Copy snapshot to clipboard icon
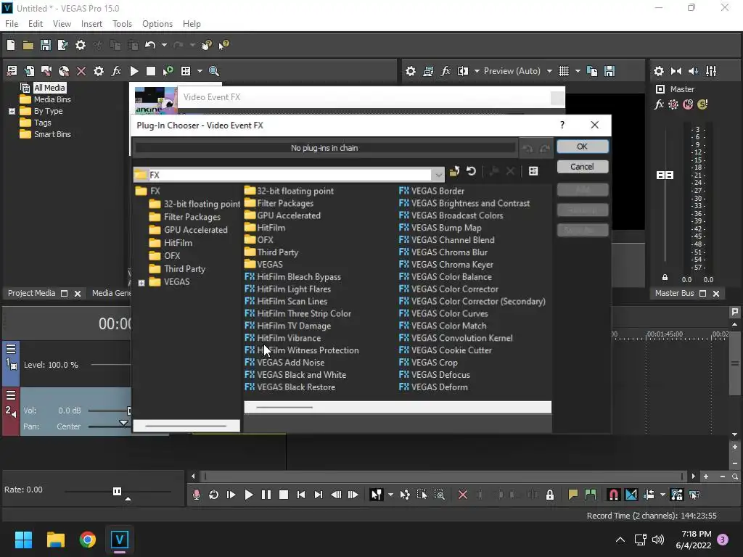The image size is (743, 557). coord(592,71)
